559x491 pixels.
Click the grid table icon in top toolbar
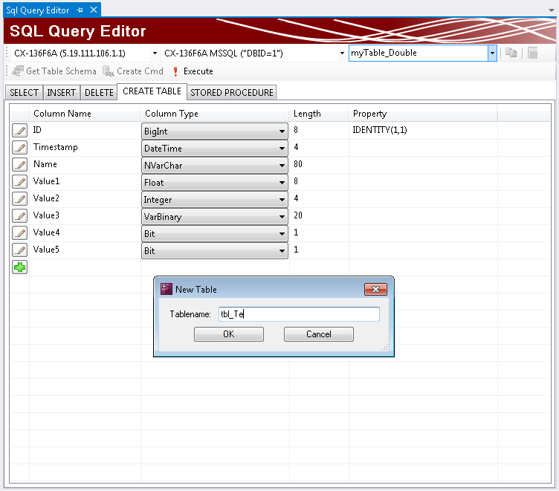click(x=533, y=53)
